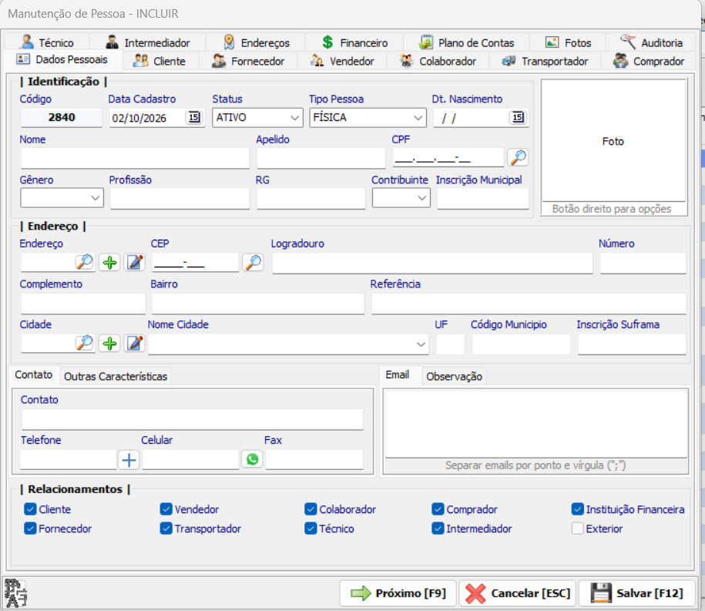Enable the Exterior checkbox
705x611 pixels.
578,529
